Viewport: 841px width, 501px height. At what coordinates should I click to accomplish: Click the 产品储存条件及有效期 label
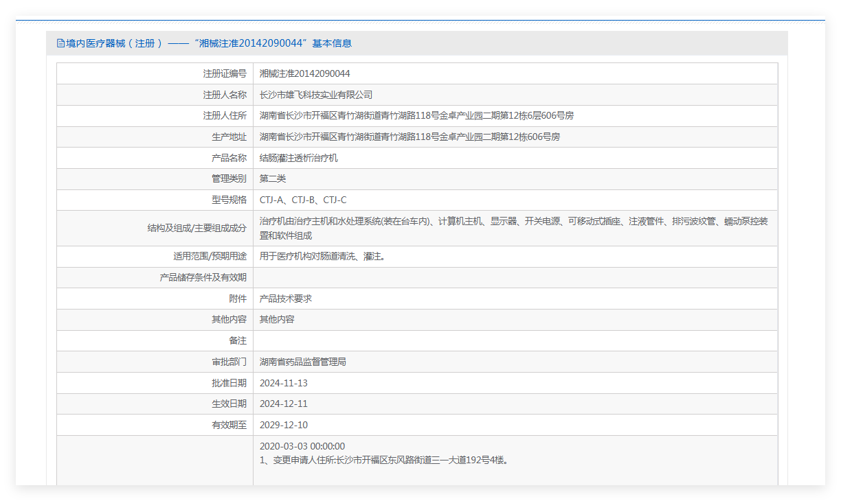coord(203,277)
